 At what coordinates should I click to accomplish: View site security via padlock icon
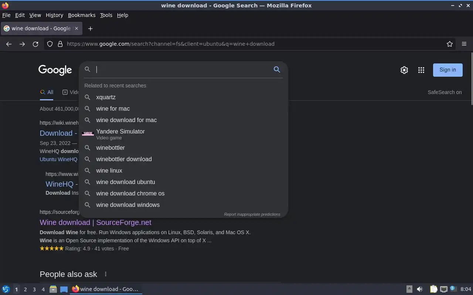coord(60,44)
